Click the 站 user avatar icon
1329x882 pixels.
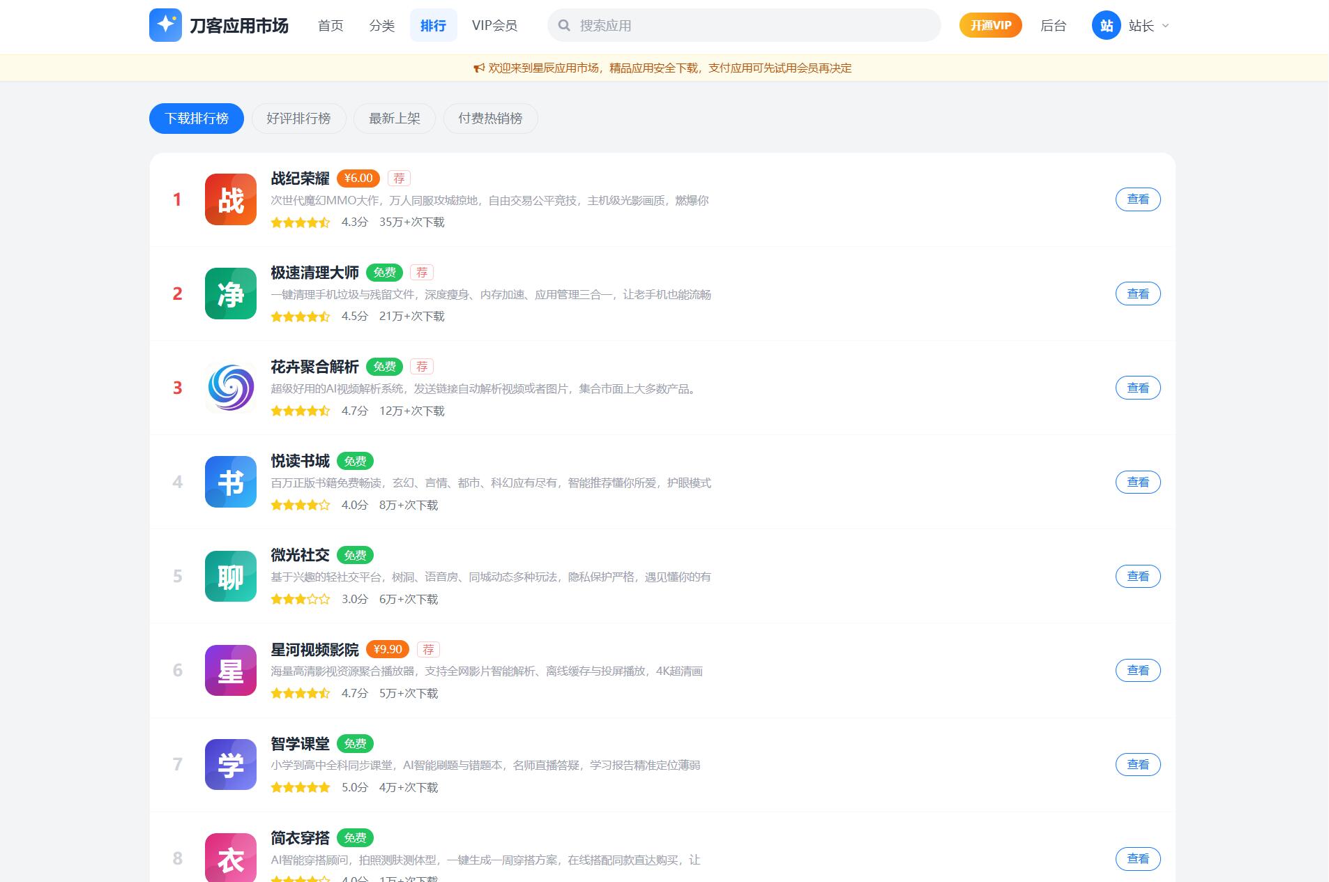[1106, 26]
